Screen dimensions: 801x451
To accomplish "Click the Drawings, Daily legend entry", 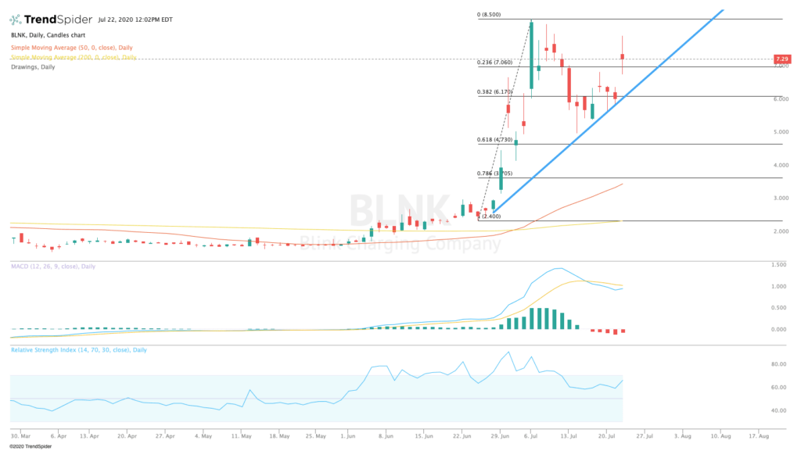I will tap(33, 67).
